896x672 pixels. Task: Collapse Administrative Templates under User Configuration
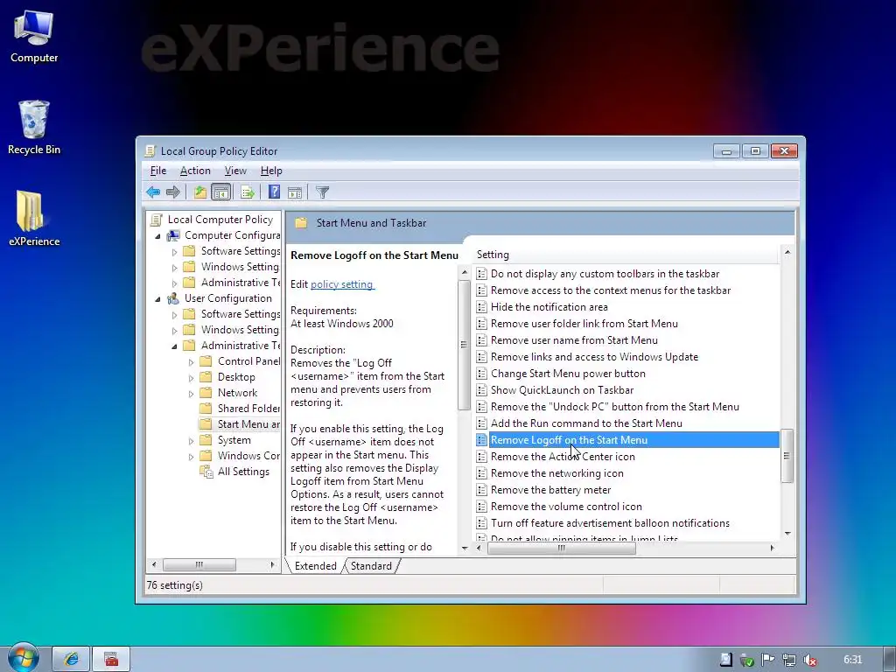(174, 346)
